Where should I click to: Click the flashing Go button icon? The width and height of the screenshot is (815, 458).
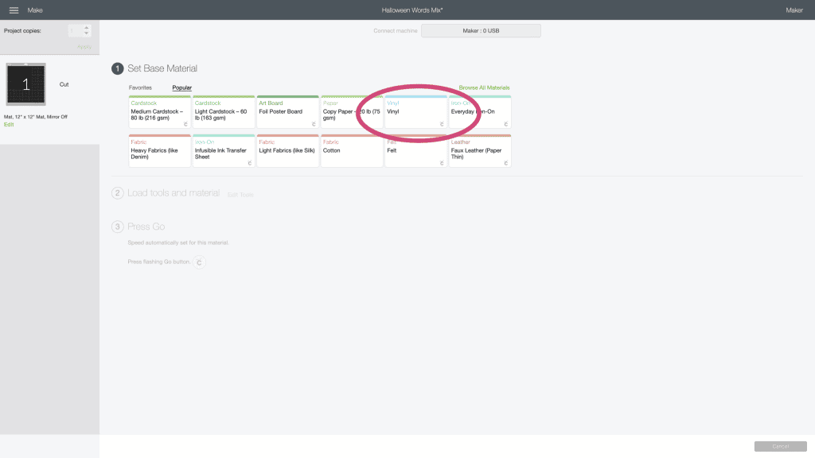[x=199, y=262]
